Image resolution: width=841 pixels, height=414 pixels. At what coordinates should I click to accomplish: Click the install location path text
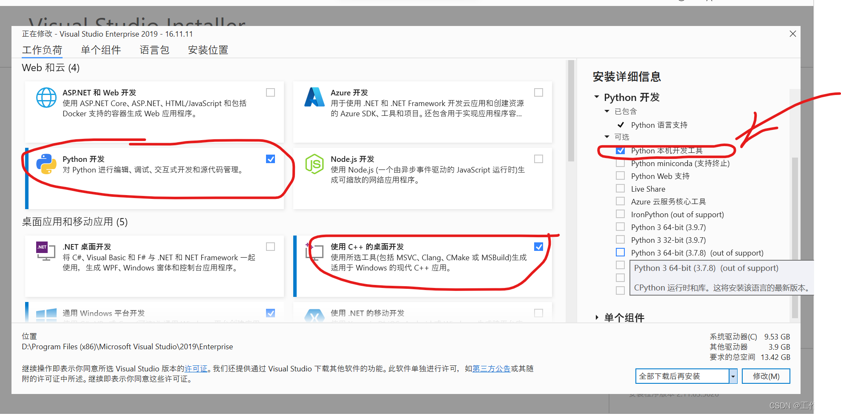[127, 347]
